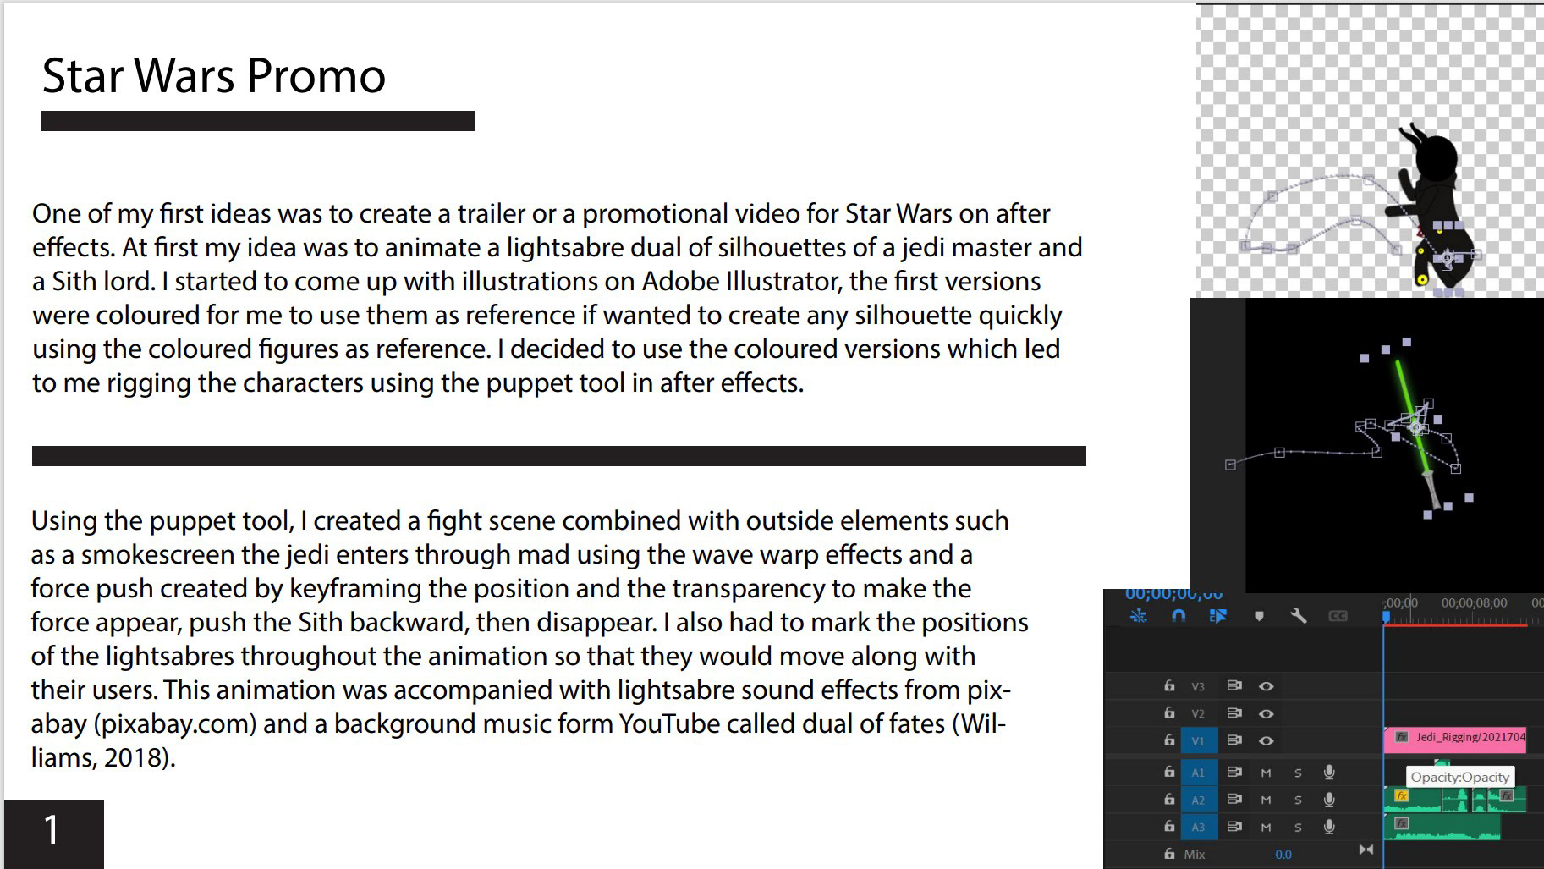Toggle track lock for A3

1169,827
